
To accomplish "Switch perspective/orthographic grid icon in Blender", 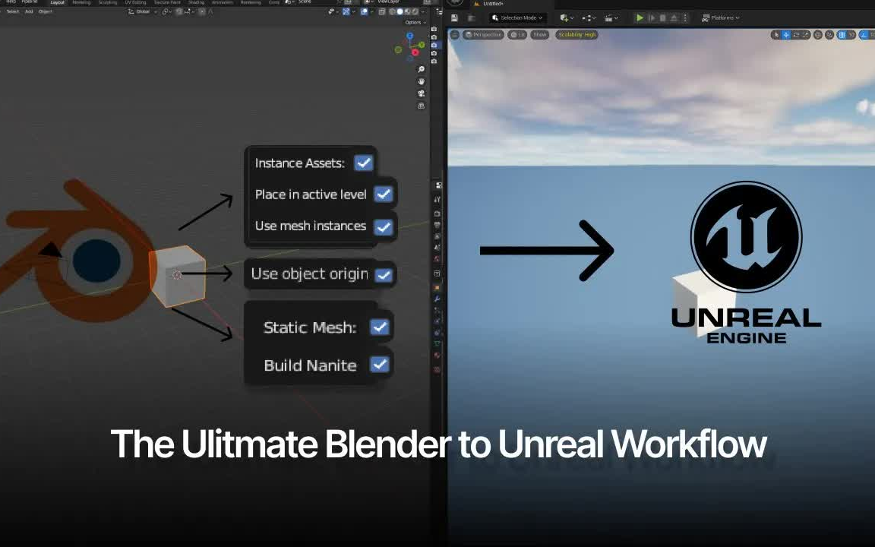I will (x=422, y=106).
